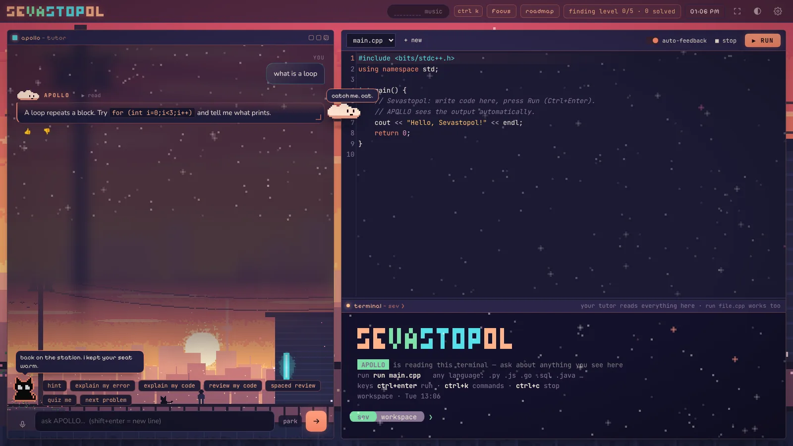Screen dimensions: 793x446
Task: Create a new file with + new
Action: click(x=413, y=41)
